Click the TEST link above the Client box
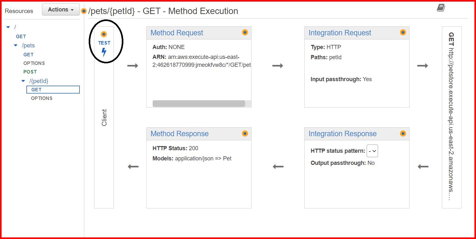 [104, 42]
